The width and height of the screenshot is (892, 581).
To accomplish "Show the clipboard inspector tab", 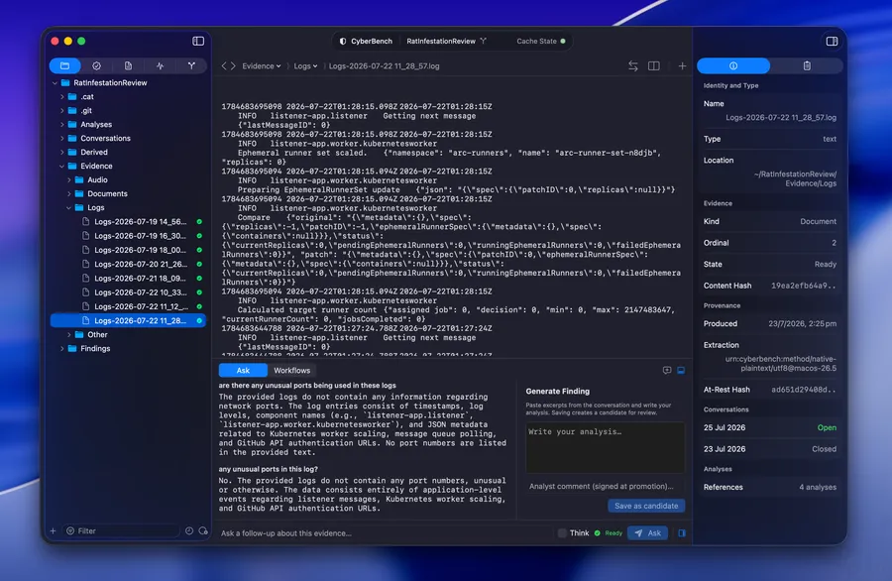I will pyautogui.click(x=807, y=66).
